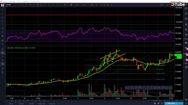Viewport: 188px width, 105px height.
Task: Click the IOTUSD symbol input field
Action: [10, 5]
